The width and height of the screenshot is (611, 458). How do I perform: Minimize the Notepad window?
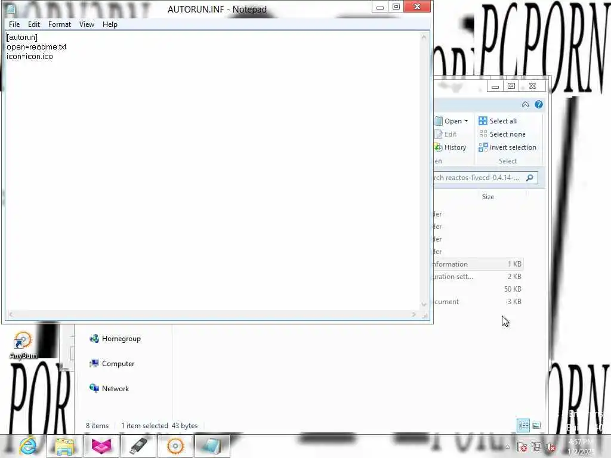380,7
